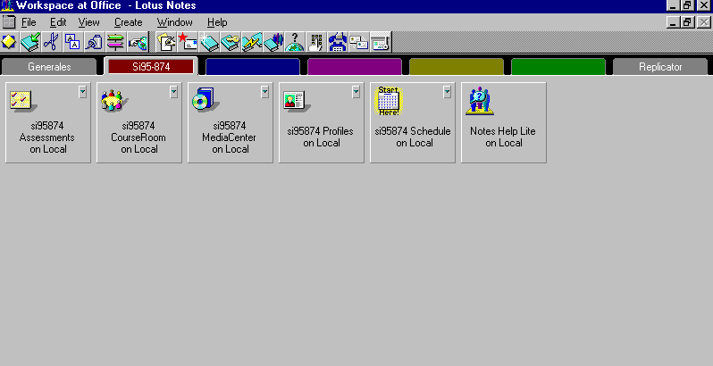Switch to the Generales workspace tab
This screenshot has height=366, width=713.
(49, 67)
